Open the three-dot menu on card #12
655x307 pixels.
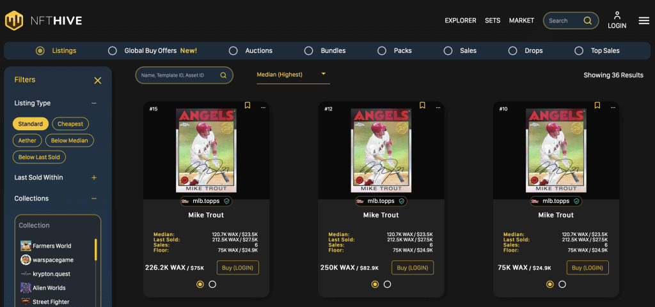pyautogui.click(x=438, y=107)
